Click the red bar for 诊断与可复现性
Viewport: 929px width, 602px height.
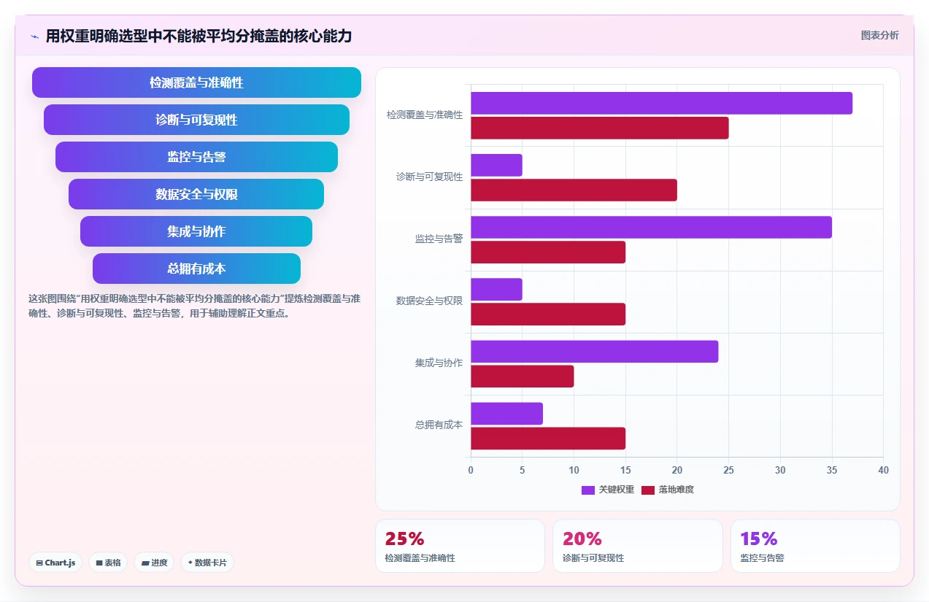(x=574, y=190)
